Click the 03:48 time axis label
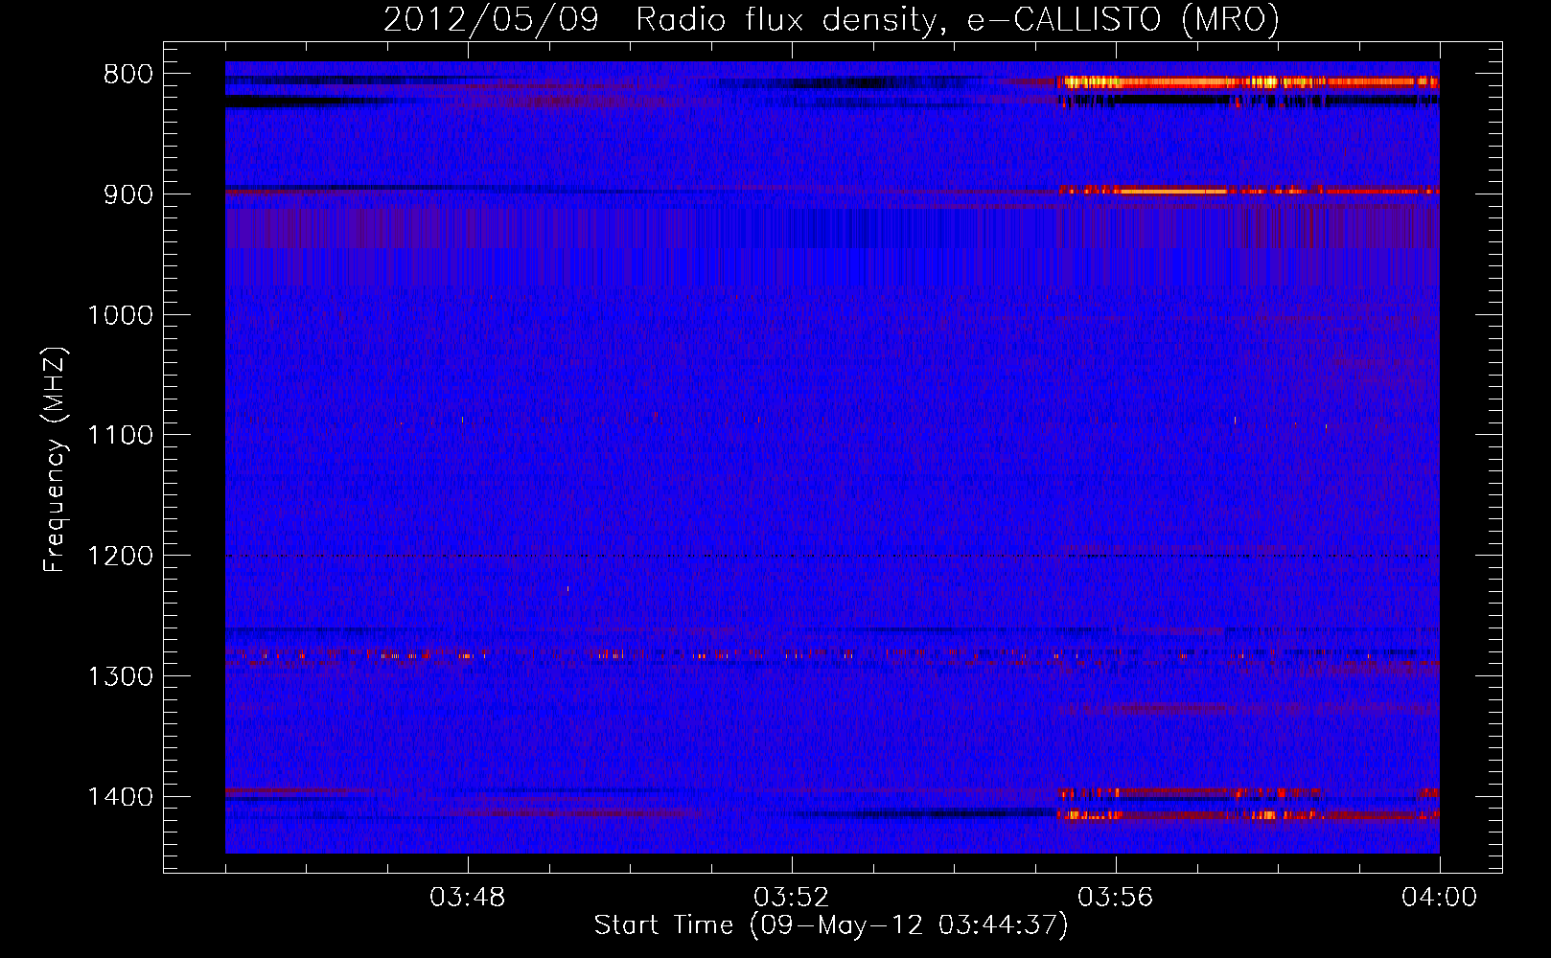The width and height of the screenshot is (1551, 958). coord(468,898)
